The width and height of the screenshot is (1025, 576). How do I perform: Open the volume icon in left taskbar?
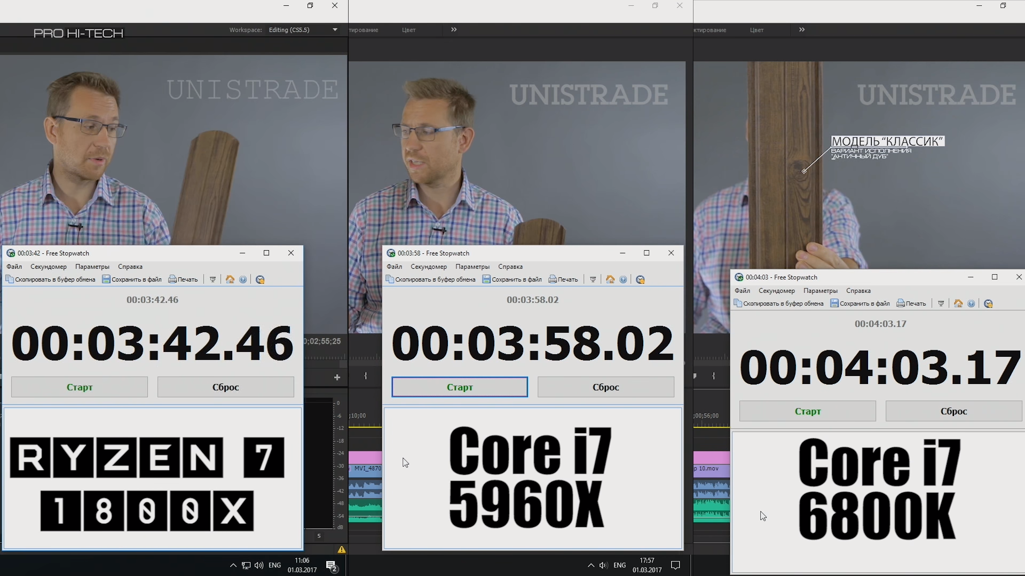[x=259, y=565]
